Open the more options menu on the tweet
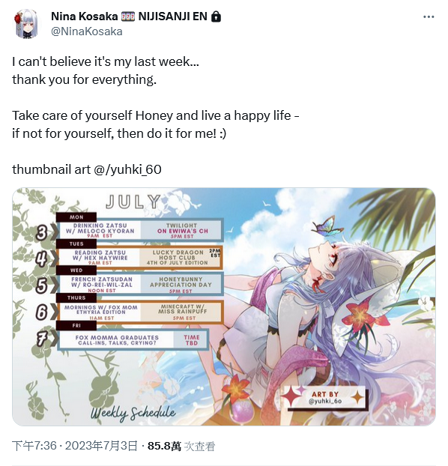Viewport: 448px width, 466px height. point(429,17)
